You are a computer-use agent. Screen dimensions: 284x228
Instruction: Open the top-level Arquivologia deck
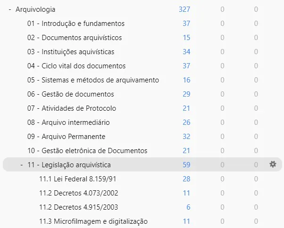pos(35,9)
